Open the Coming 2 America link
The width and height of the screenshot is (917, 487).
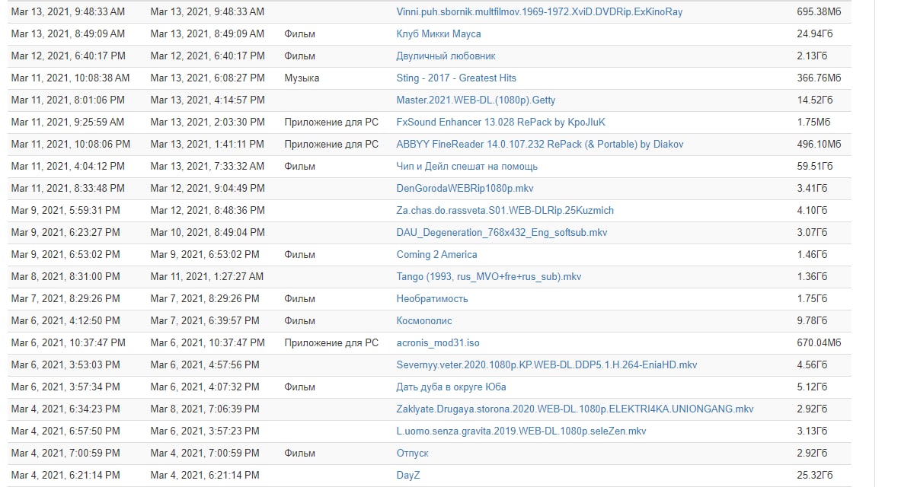pyautogui.click(x=437, y=255)
